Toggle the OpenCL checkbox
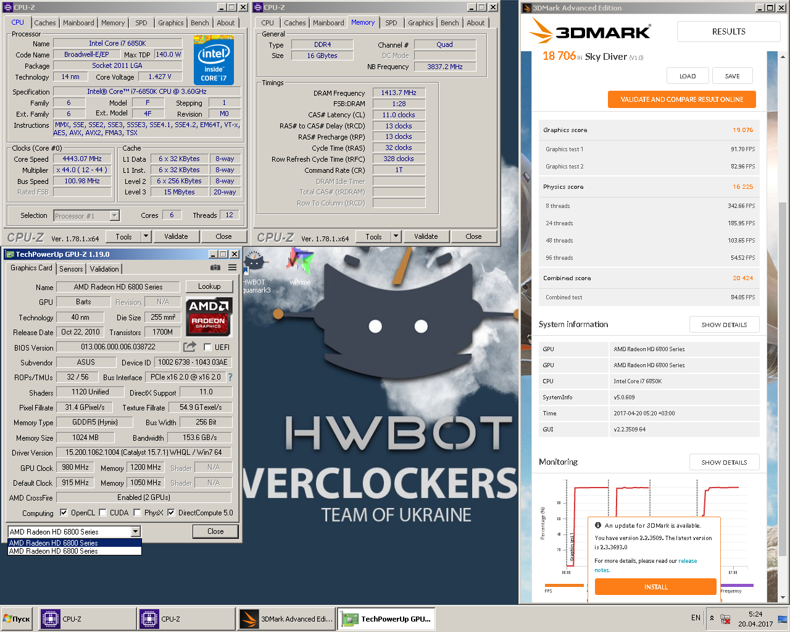Viewport: 790px width, 632px height. (x=64, y=512)
